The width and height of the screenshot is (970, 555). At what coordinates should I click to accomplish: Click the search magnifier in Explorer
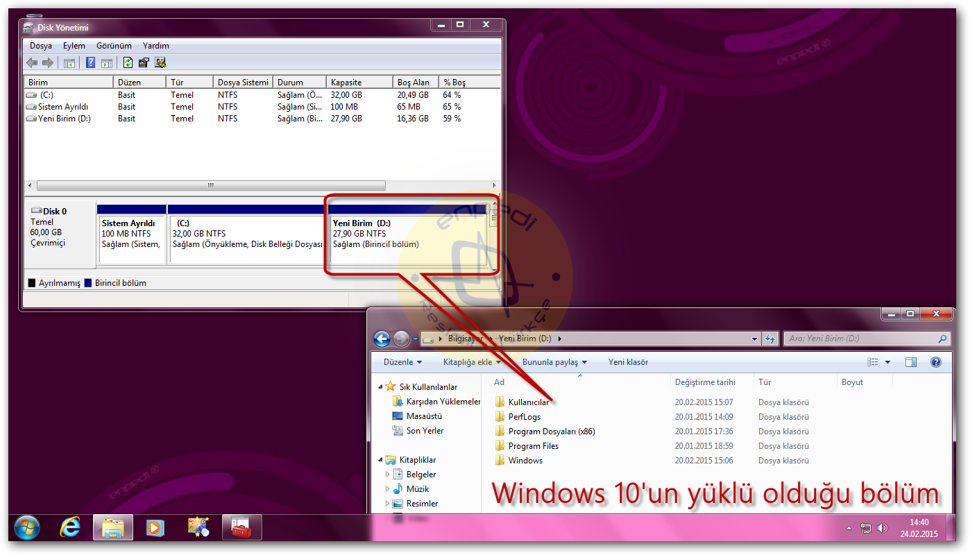[x=942, y=339]
